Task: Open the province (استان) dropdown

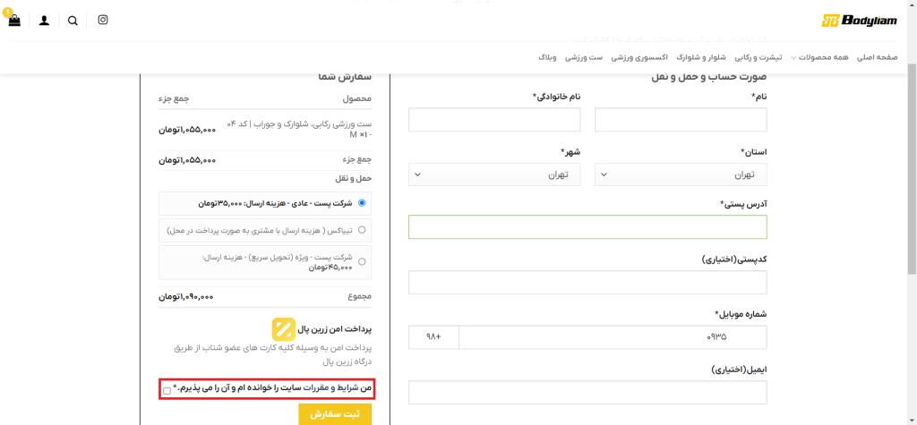Action: coord(681,174)
